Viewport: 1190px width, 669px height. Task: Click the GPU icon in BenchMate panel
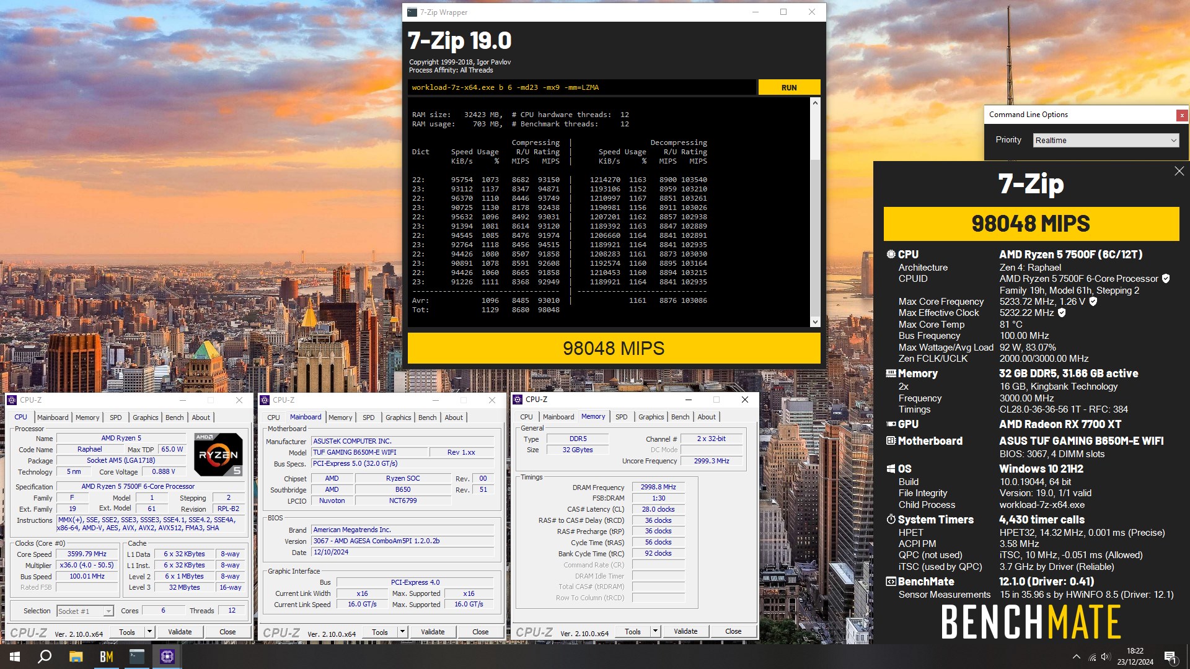pyautogui.click(x=891, y=424)
